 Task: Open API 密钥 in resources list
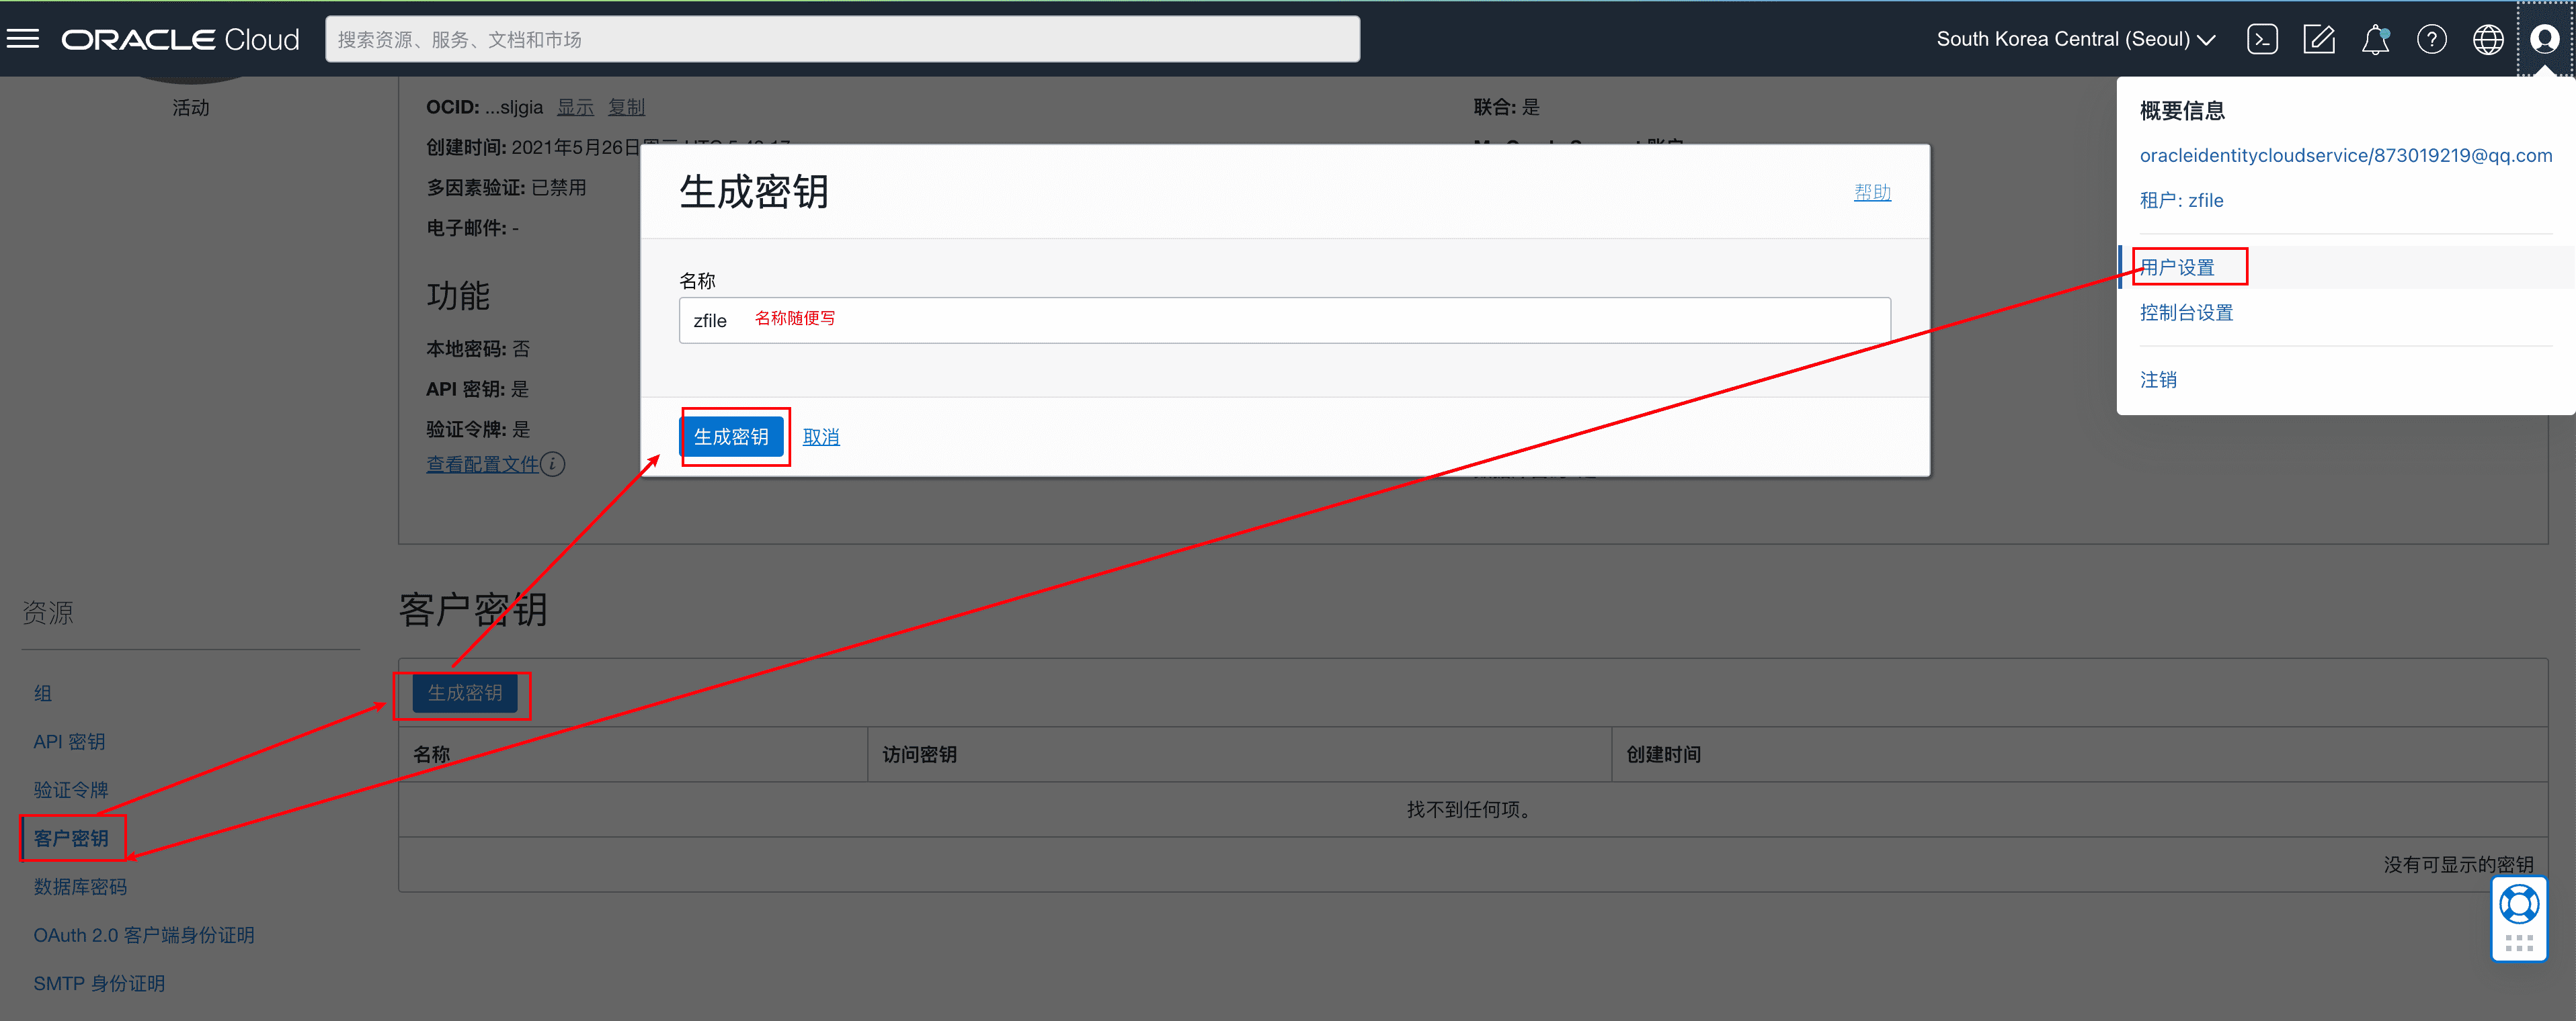(69, 742)
